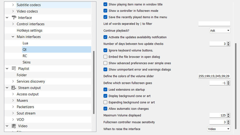Open the Continue playback dropdown
Viewport: 240px width, 135px height.
(x=219, y=31)
